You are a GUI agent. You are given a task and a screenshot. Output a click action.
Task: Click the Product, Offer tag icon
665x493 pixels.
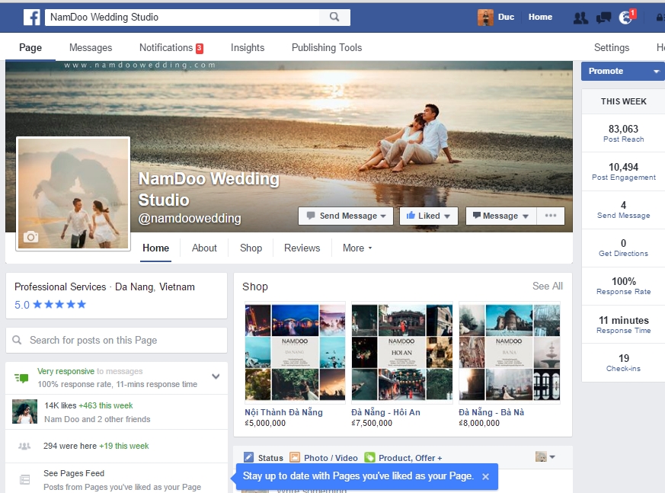369,457
